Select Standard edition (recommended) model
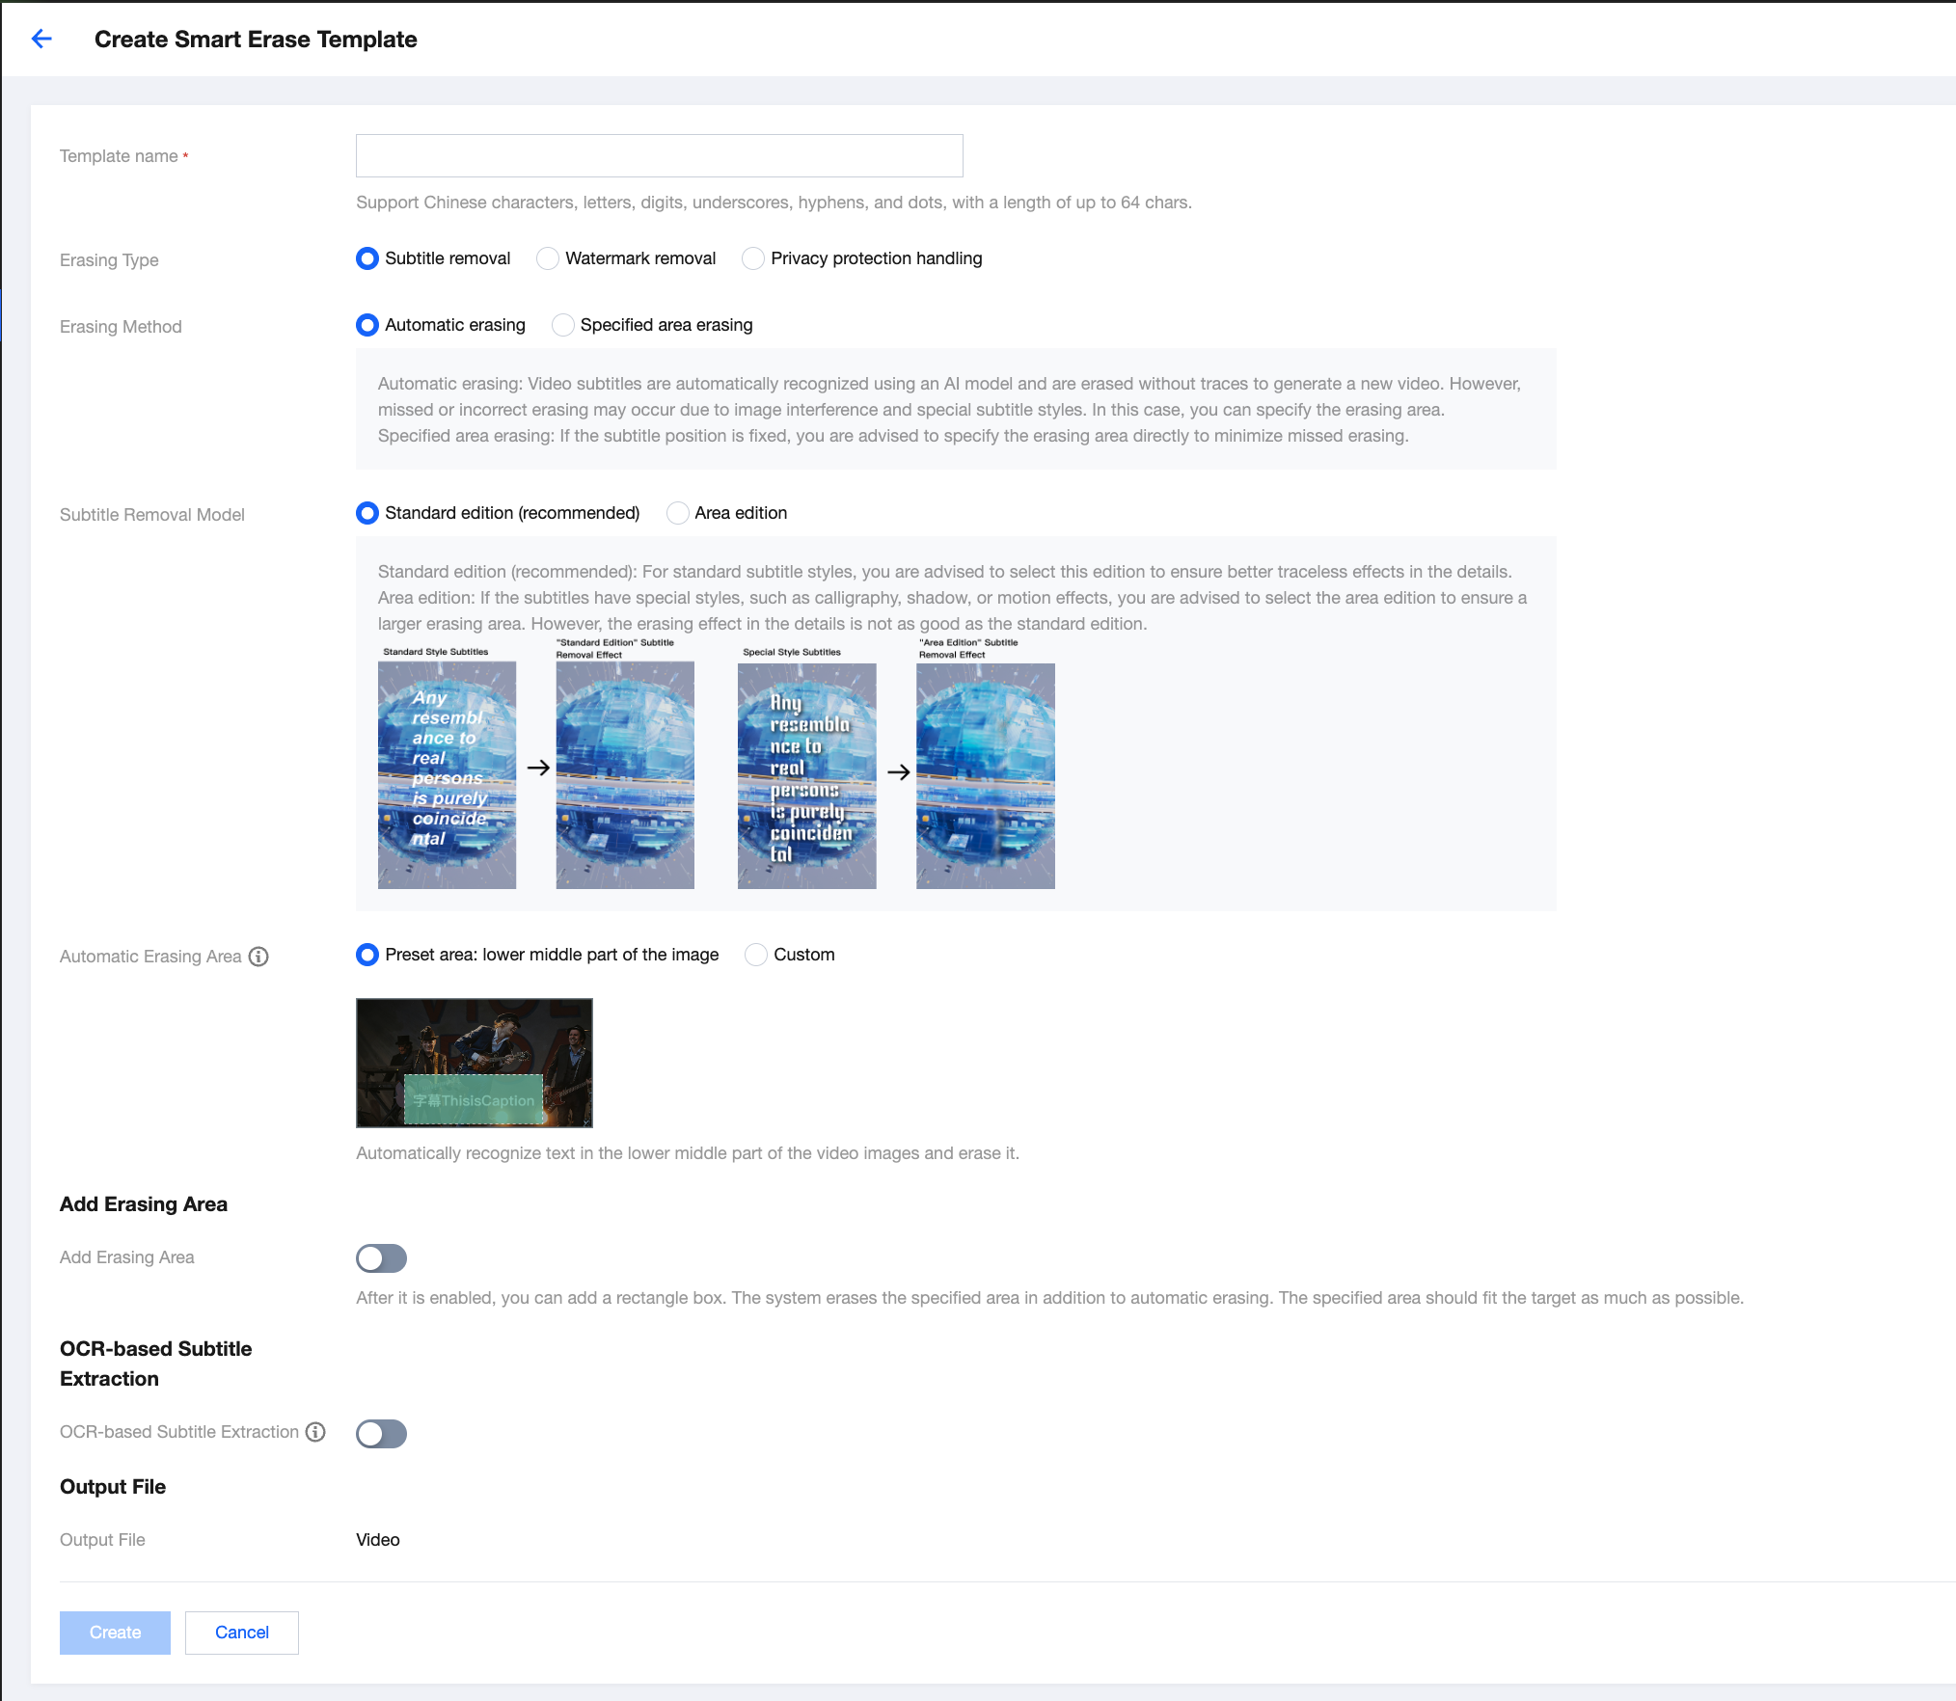 367,513
